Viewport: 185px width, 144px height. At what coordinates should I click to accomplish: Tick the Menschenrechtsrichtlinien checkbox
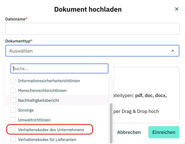[13, 91]
